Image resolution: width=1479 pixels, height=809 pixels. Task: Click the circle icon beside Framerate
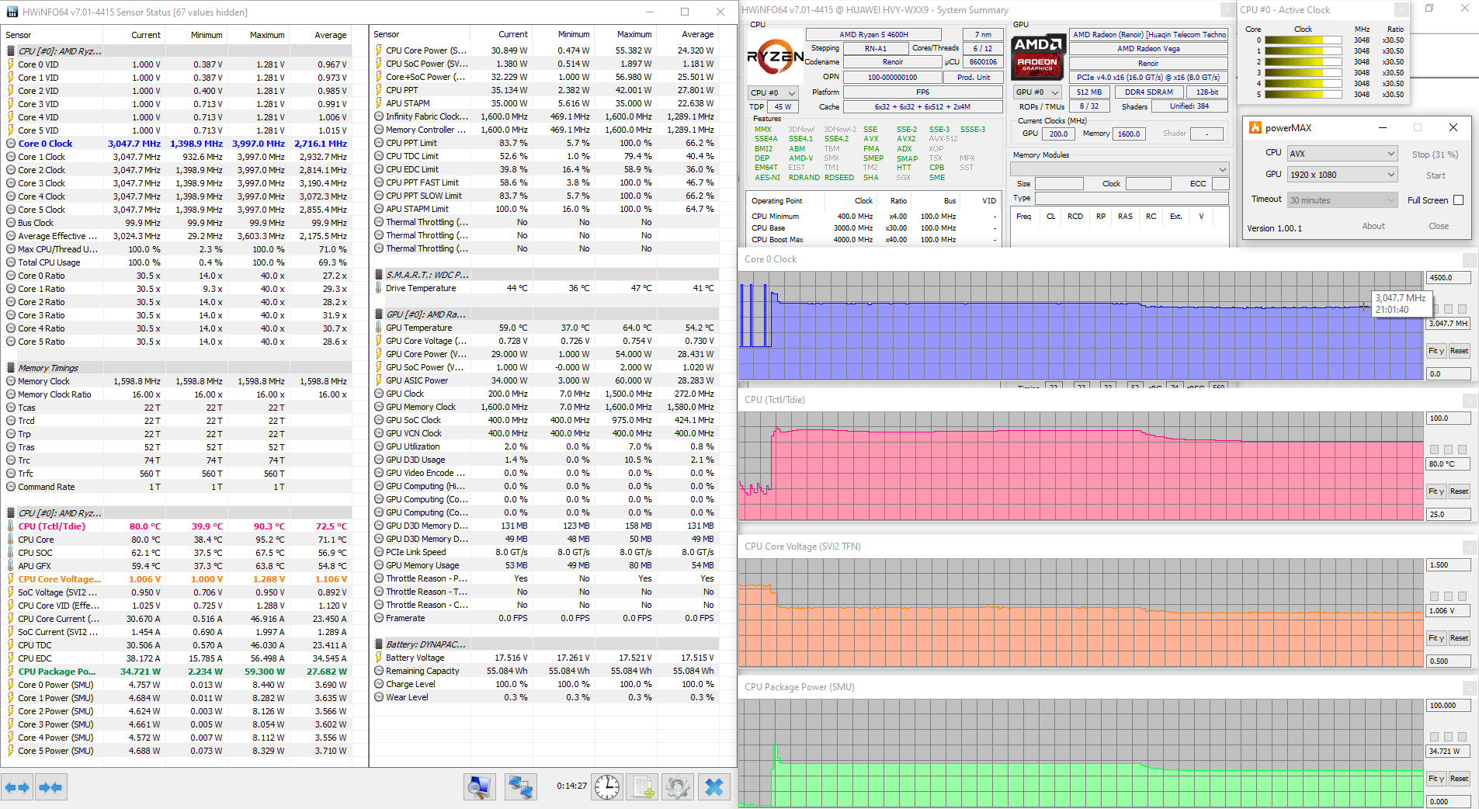click(x=379, y=618)
